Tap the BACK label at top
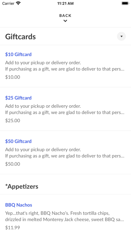 (x=65, y=16)
